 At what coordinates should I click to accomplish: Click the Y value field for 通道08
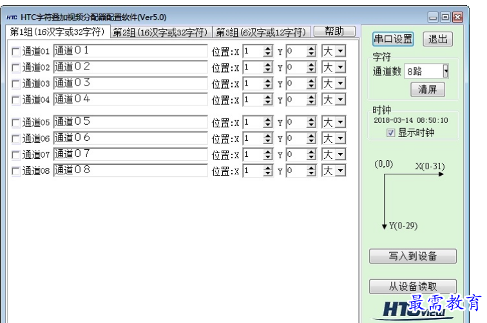point(296,171)
